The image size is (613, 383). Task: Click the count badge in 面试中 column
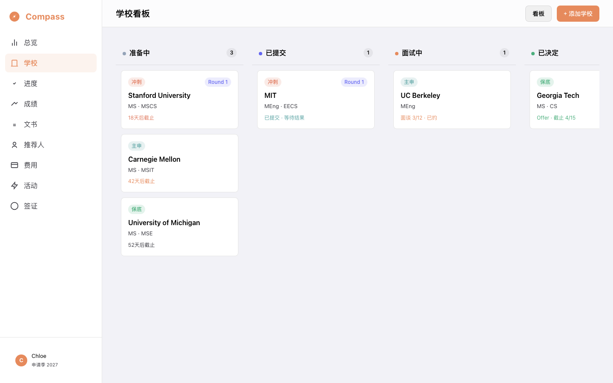pyautogui.click(x=504, y=53)
